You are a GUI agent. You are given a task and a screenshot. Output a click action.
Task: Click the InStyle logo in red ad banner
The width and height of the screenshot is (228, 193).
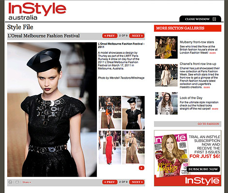tap(202, 181)
